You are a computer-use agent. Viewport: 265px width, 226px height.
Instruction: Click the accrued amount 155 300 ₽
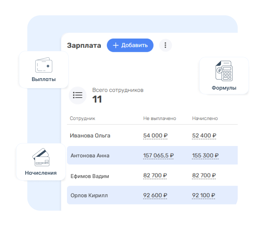click(205, 156)
